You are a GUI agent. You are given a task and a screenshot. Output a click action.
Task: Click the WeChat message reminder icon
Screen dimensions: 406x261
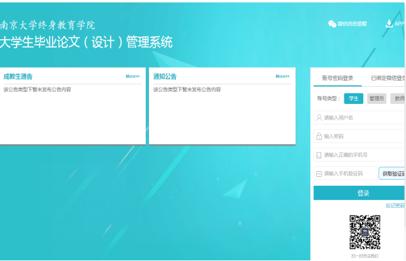tap(332, 24)
